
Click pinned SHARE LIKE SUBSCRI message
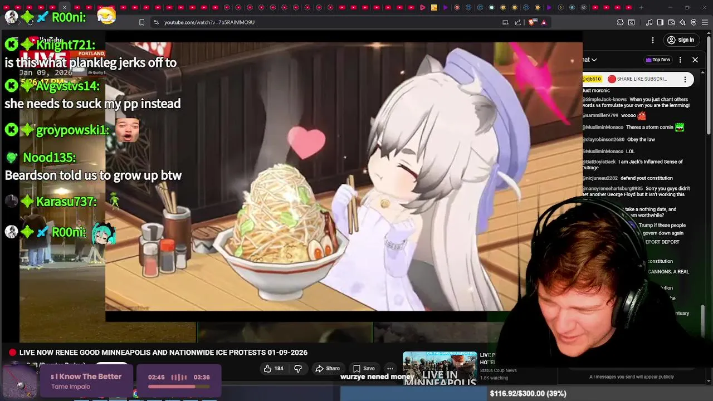(x=641, y=79)
